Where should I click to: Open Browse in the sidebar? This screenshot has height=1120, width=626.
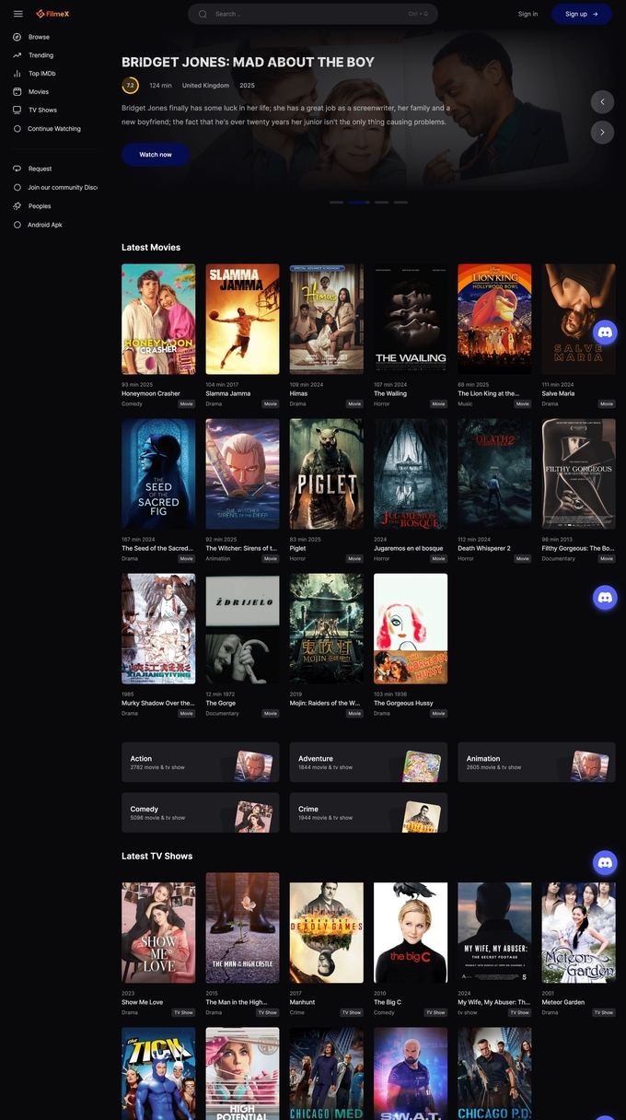point(39,37)
